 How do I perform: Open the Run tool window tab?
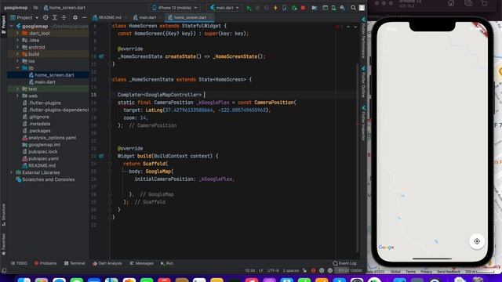pos(167,263)
